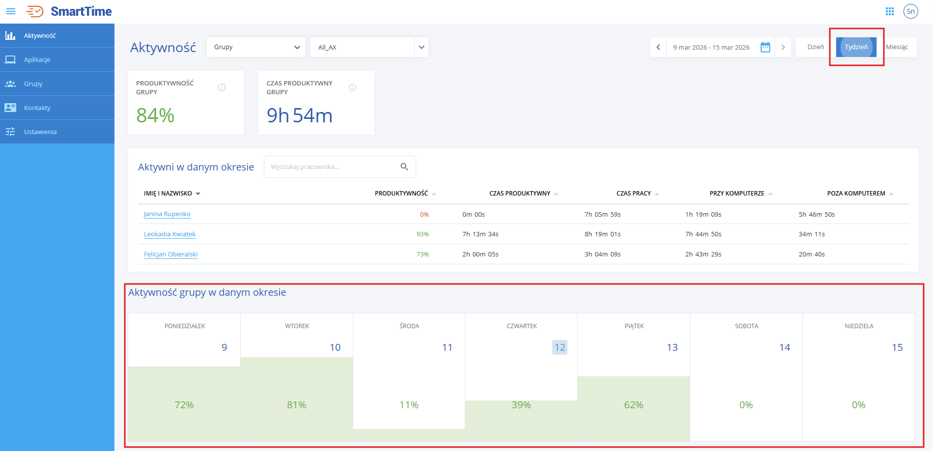The height and width of the screenshot is (451, 933).
Task: Click the apps grid icon
Action: (889, 11)
